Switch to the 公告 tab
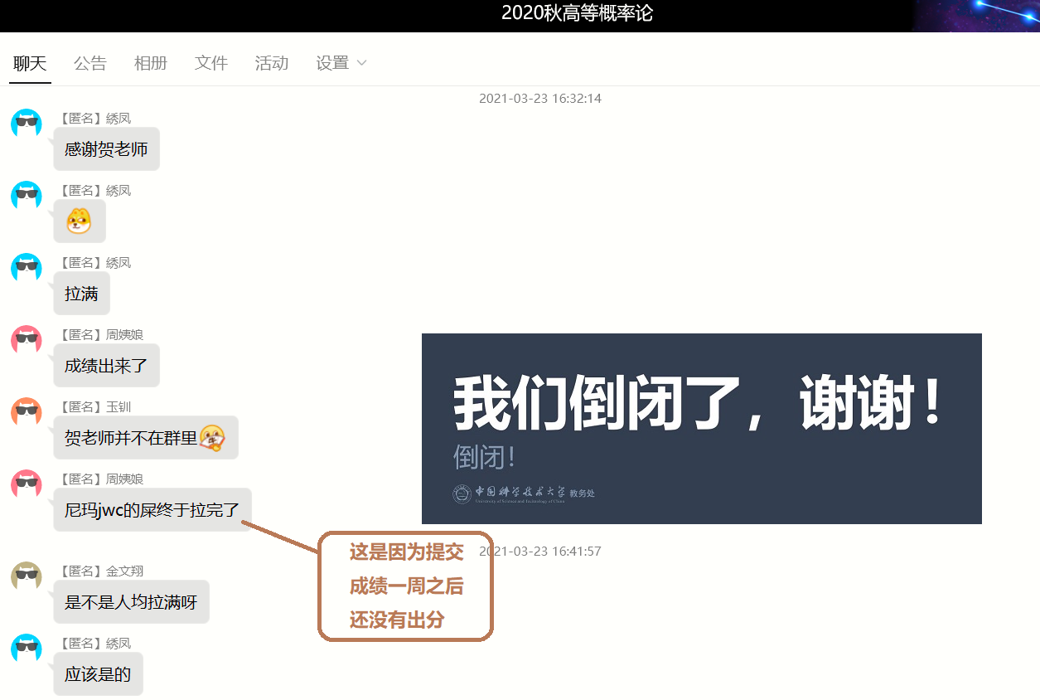Screen dimensions: 1040x700 click(x=89, y=63)
